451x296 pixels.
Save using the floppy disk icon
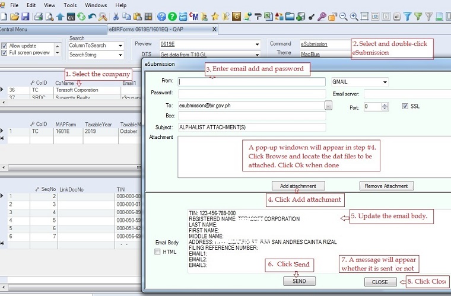[x=26, y=17]
